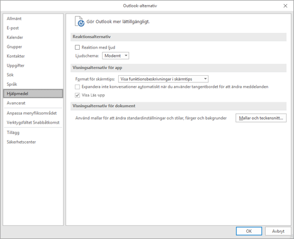Expand the Format för skärmtips dropdown
This screenshot has height=239, width=294.
(x=163, y=79)
